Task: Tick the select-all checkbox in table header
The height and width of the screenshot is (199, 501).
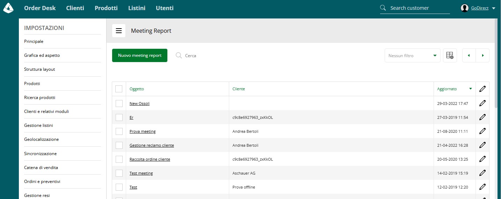Action: point(119,89)
